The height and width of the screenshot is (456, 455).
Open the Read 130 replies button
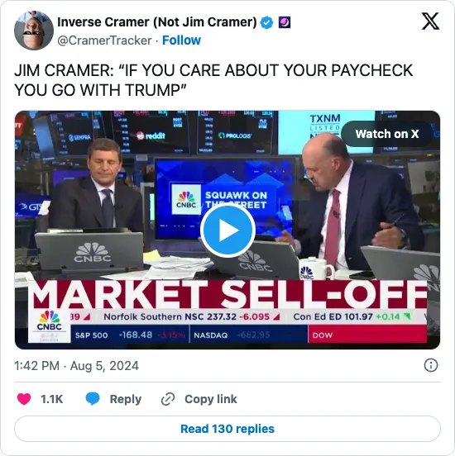[227, 429]
